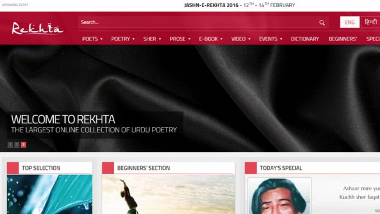Expand the Poets dropdown menu

click(92, 39)
